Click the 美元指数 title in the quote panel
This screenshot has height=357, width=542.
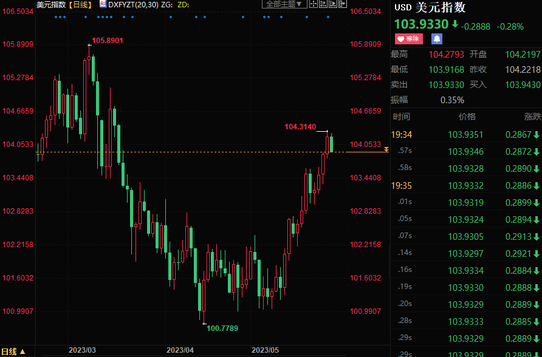pyautogui.click(x=441, y=8)
